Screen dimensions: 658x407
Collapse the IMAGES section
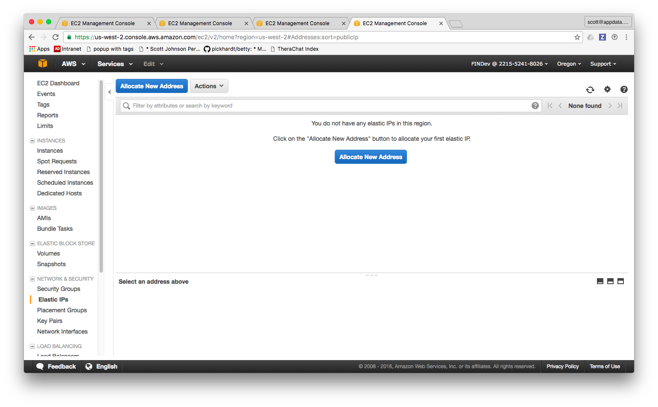(32, 208)
